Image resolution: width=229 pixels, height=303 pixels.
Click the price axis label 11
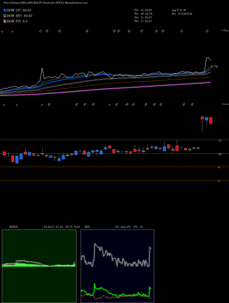pos(219,141)
